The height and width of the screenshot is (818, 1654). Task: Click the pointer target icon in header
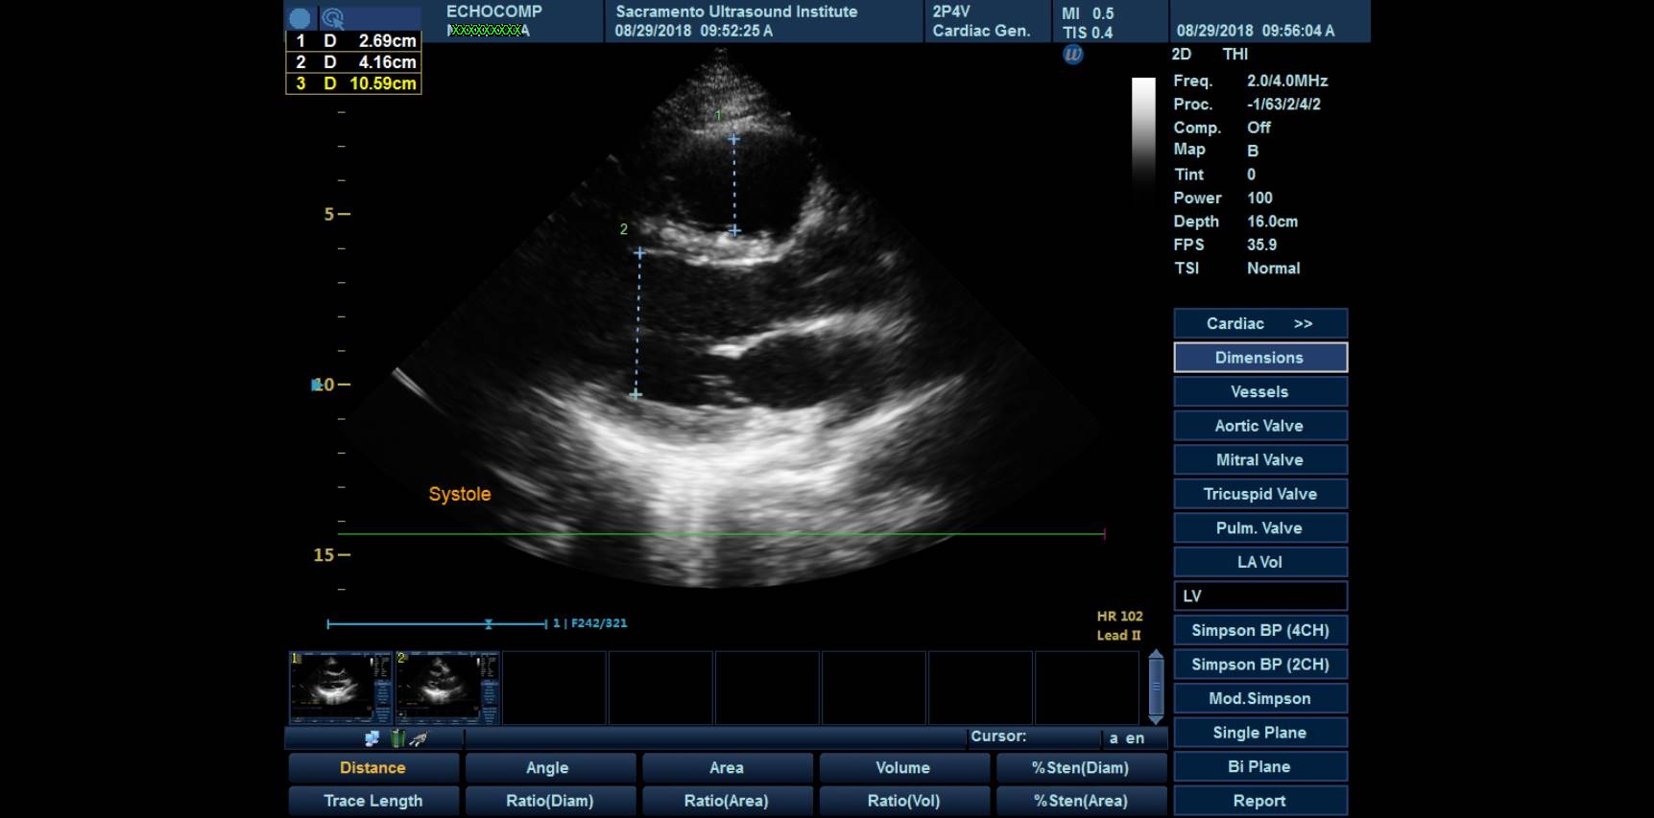click(333, 18)
